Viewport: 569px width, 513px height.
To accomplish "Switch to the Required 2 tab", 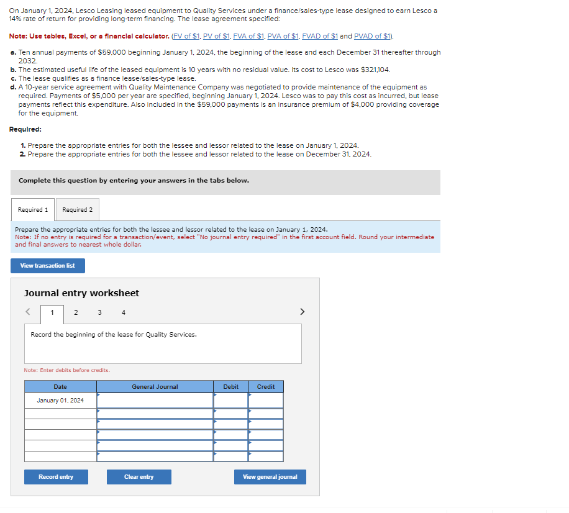I will 77,210.
